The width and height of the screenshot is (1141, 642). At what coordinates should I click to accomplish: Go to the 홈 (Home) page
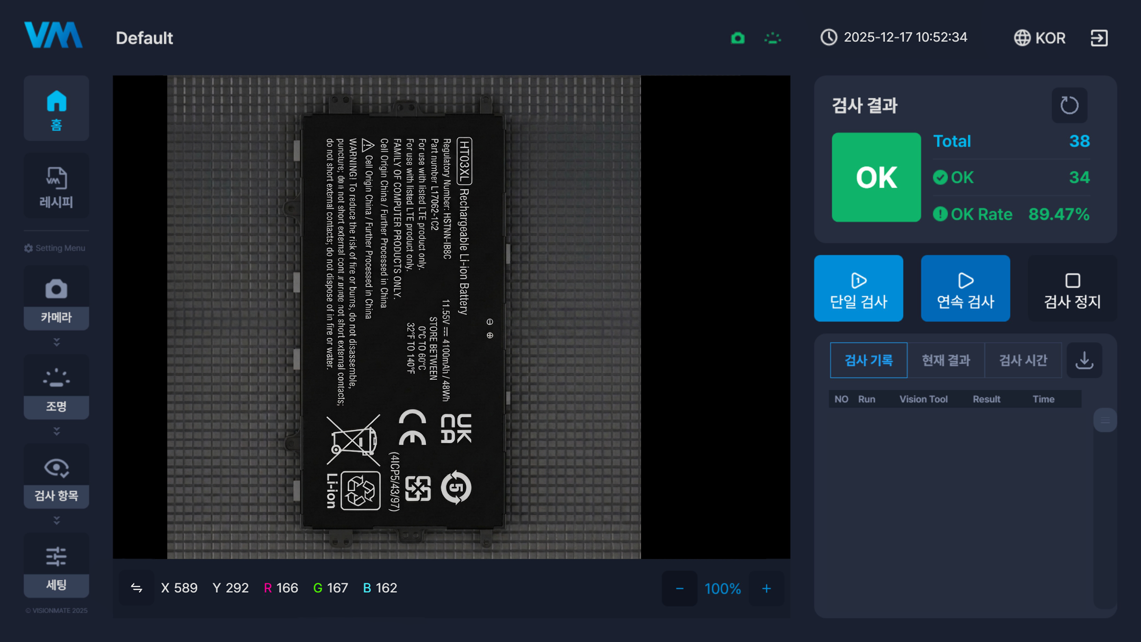coord(56,108)
